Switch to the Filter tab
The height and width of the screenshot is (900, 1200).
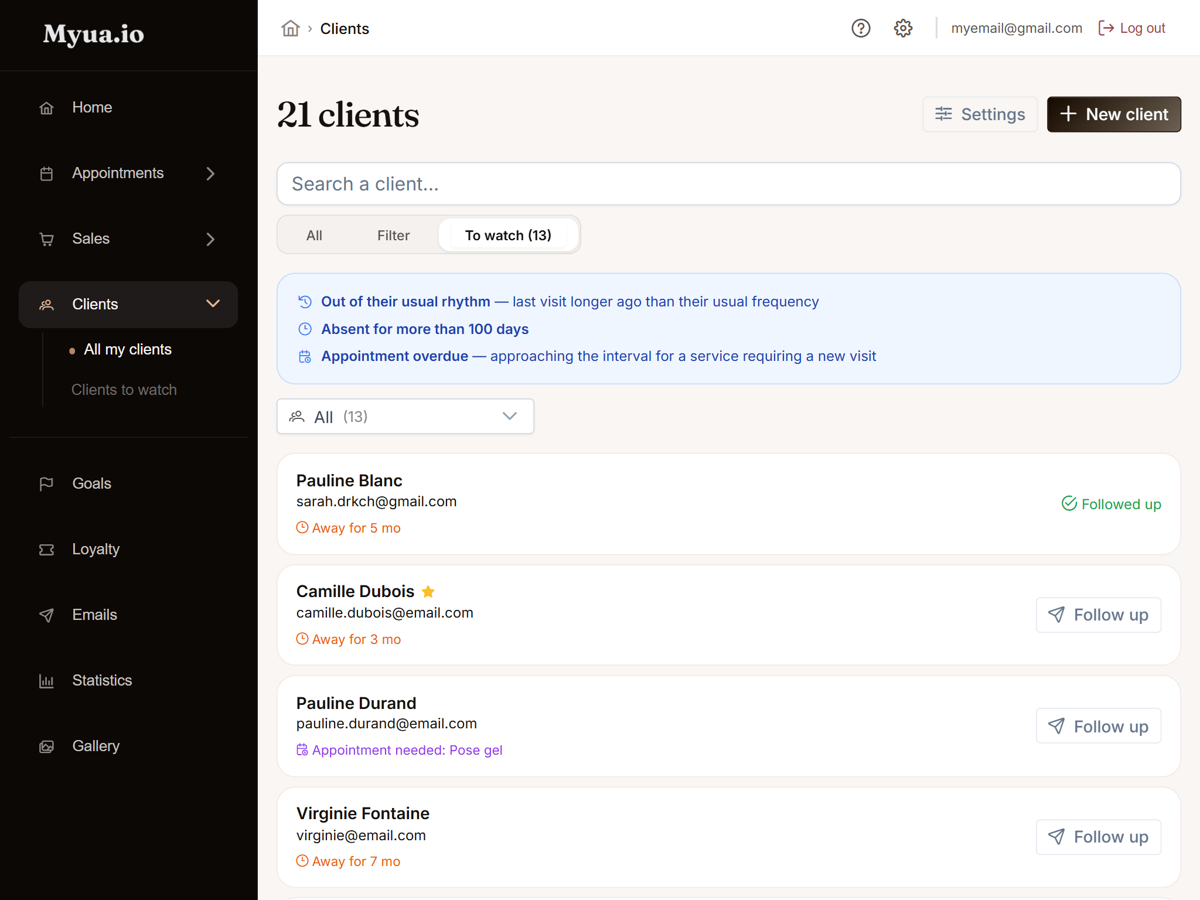point(394,235)
